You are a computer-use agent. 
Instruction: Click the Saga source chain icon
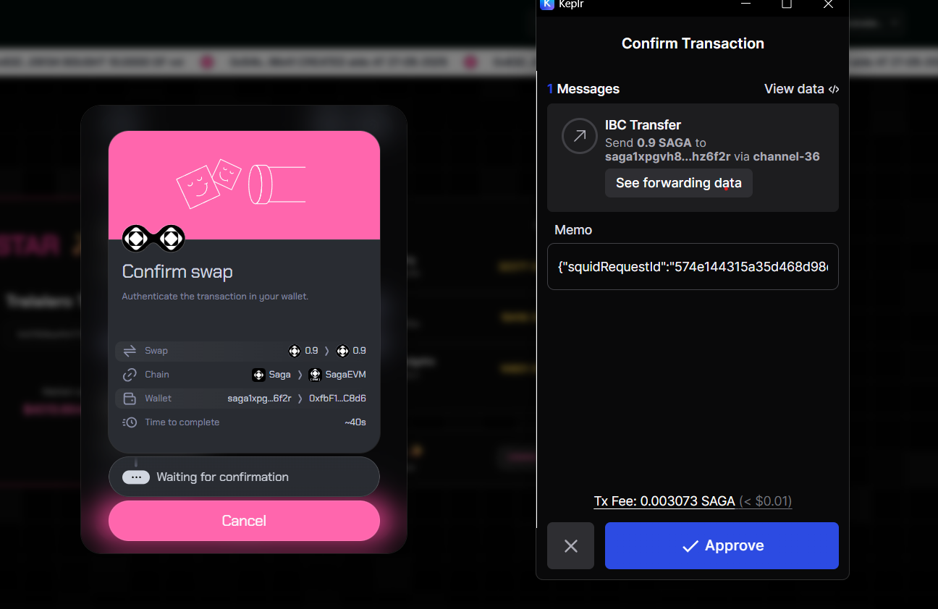click(x=258, y=375)
